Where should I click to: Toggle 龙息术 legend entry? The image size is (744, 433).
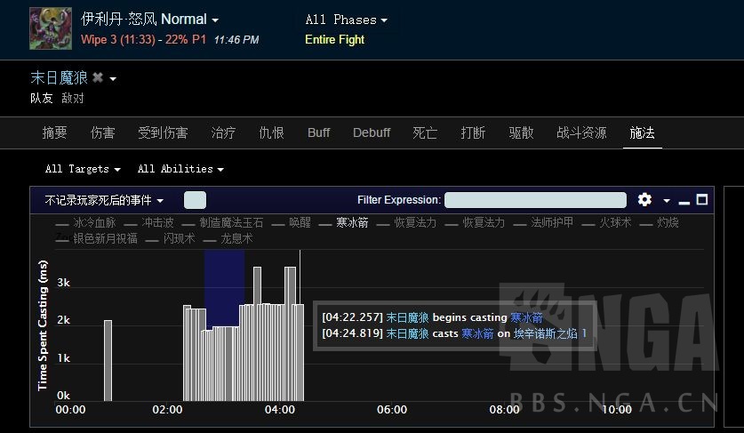click(236, 238)
